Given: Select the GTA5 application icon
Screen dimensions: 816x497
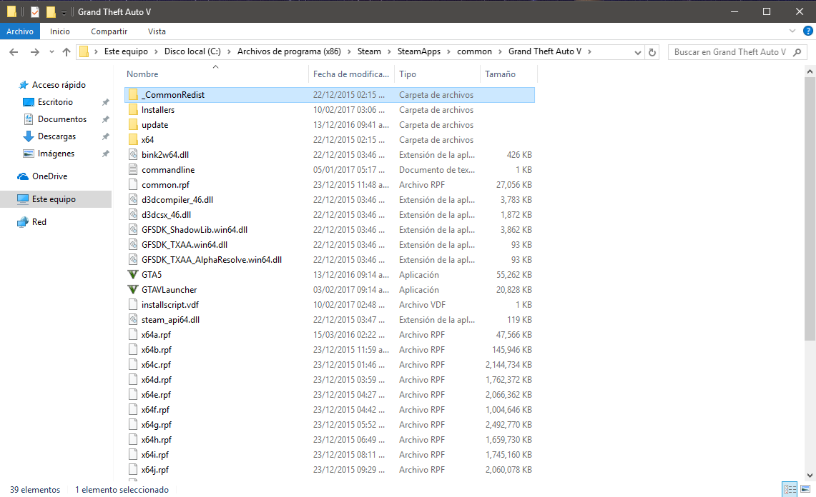Looking at the screenshot, I should pos(133,274).
